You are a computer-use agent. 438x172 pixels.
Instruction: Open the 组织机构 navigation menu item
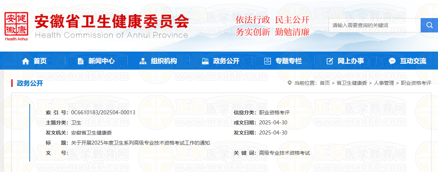[x=164, y=61]
